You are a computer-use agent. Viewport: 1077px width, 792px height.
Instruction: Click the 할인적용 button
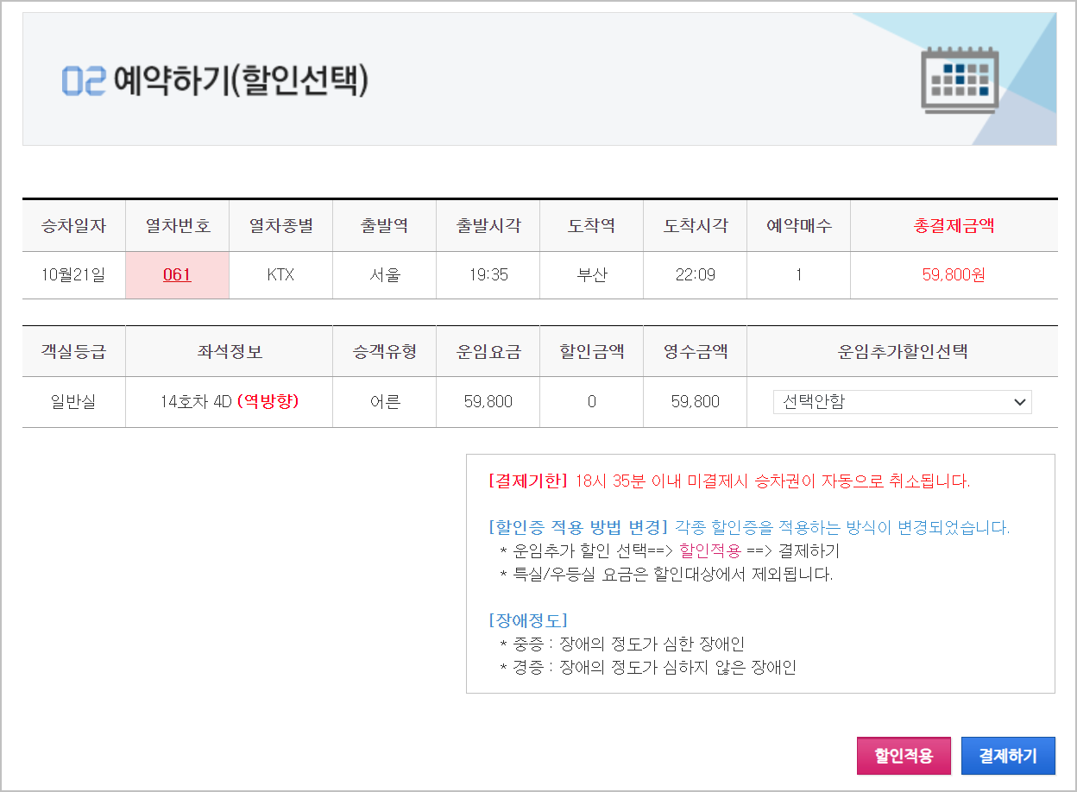904,757
